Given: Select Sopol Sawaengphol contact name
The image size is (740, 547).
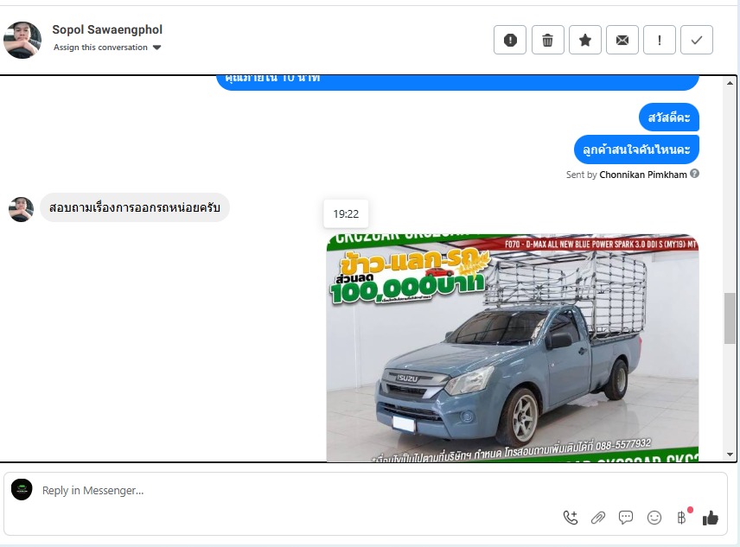Looking at the screenshot, I should tap(107, 29).
